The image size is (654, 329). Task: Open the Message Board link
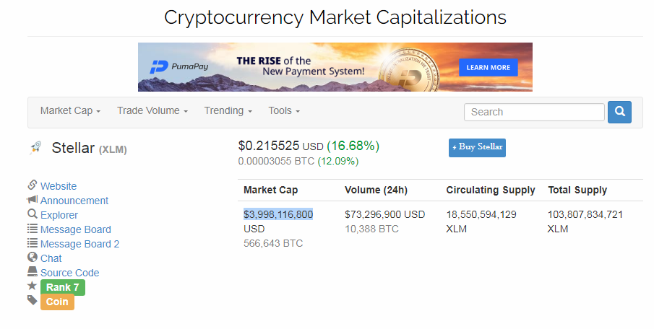pos(76,229)
